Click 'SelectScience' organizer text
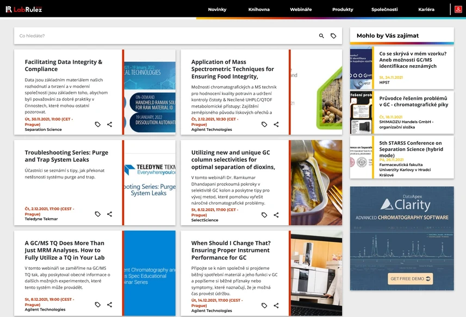 205,220
